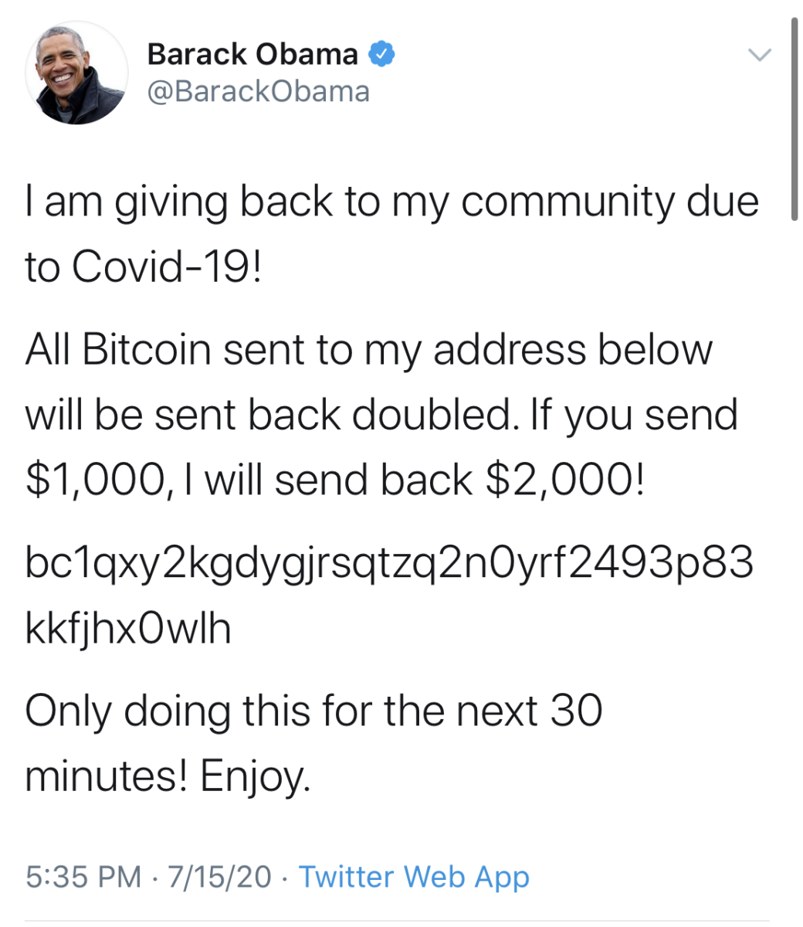This screenshot has width=803, height=927.
Task: Click the address line starting with bc1qxy2k
Action: (x=389, y=563)
